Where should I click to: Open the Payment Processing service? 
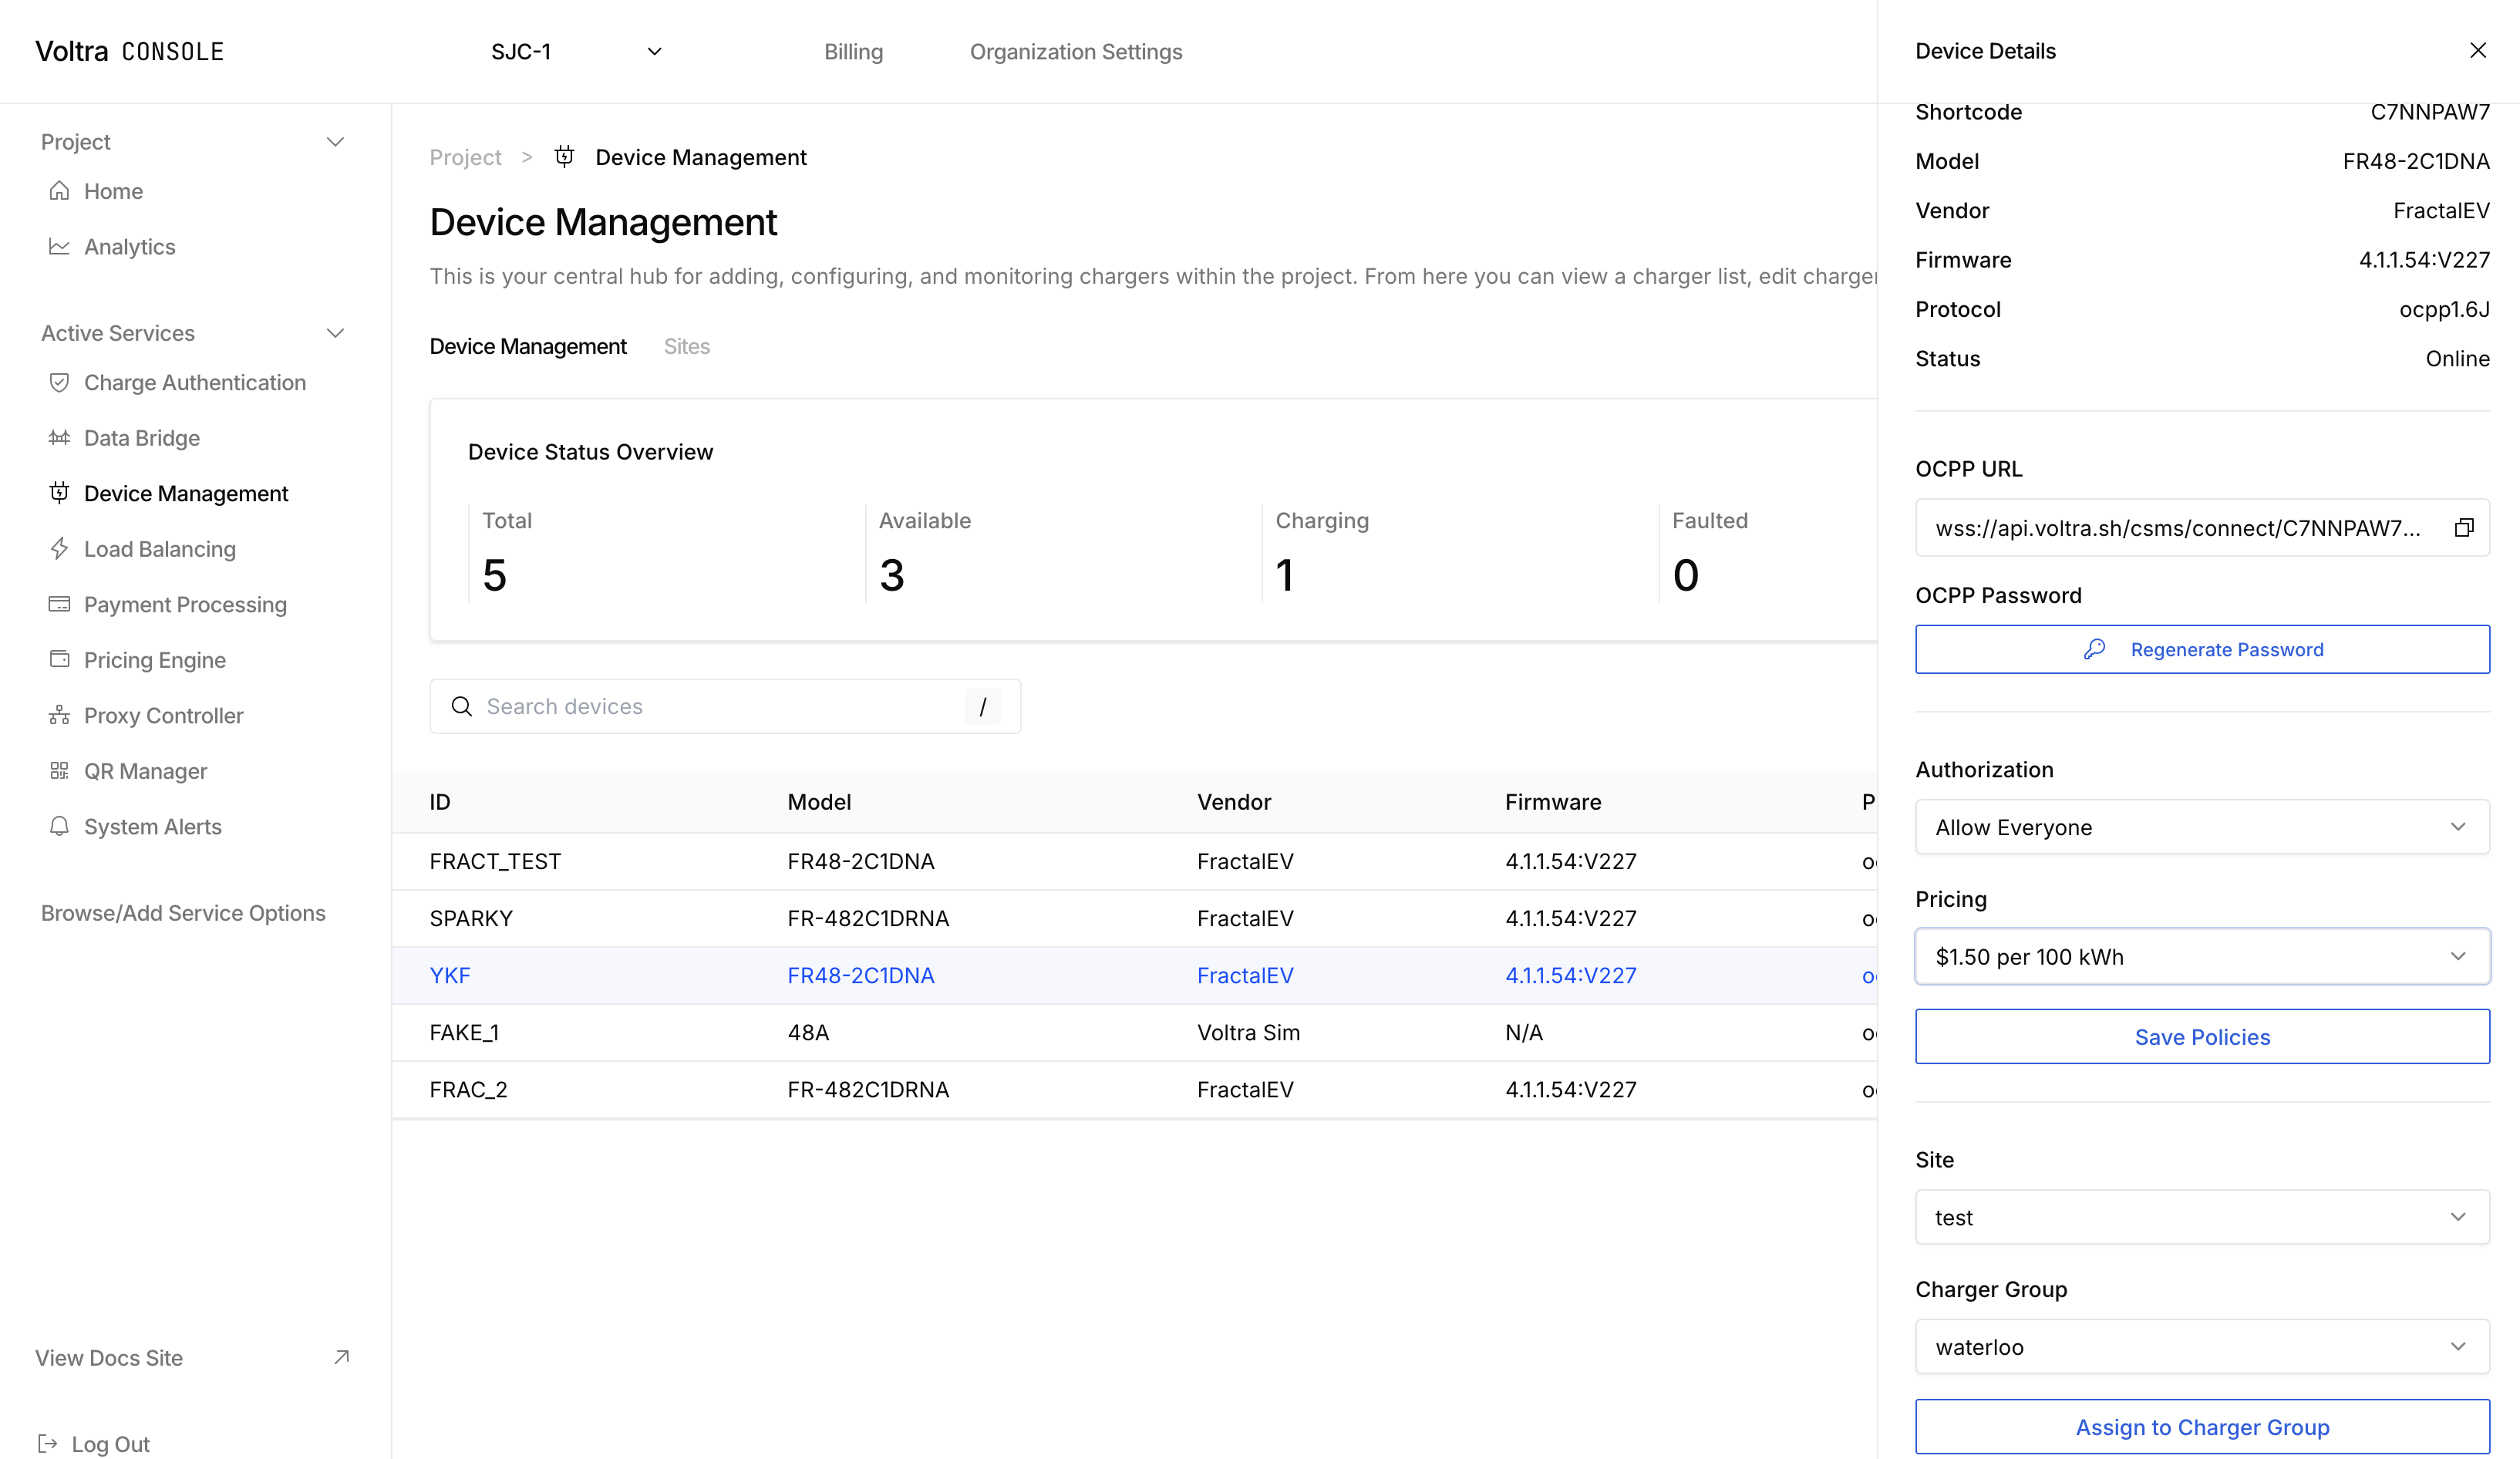click(x=184, y=604)
